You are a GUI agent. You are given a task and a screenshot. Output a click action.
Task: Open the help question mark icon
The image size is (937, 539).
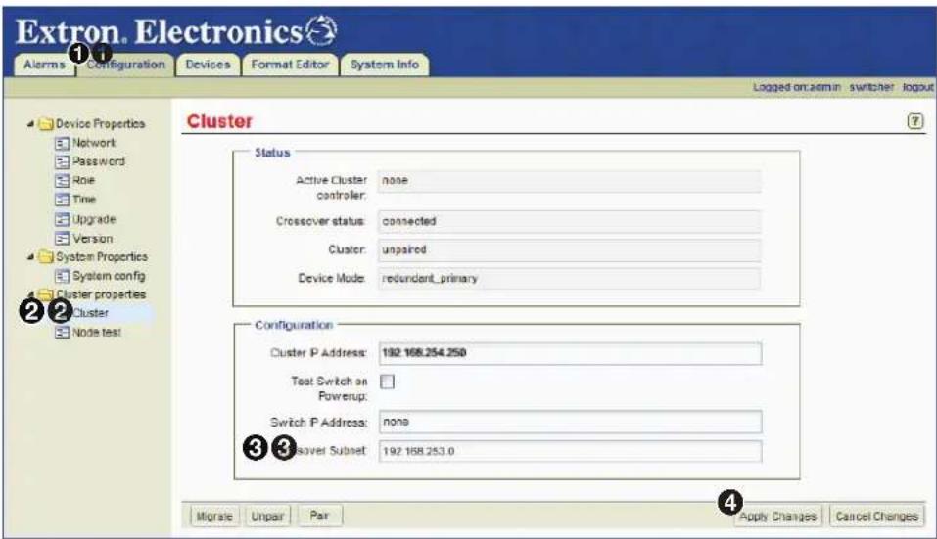click(914, 121)
